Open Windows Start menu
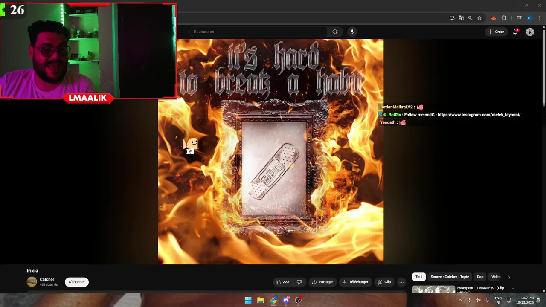This screenshot has width=546, height=307. click(248, 300)
